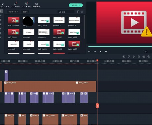Select the second IMG_3055 clip label on timeline
The image size is (152, 125).
[83, 83]
